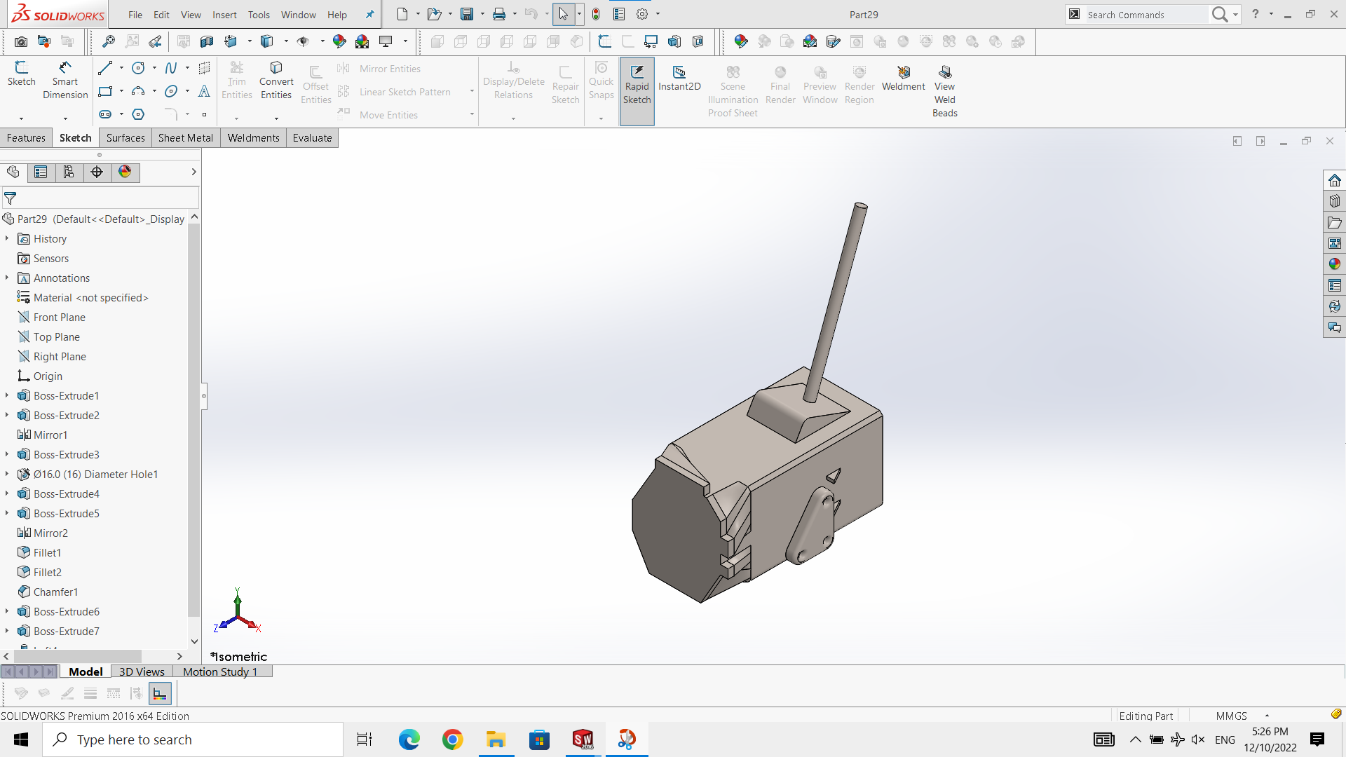Open SolidWorks Resources home in task pane
The width and height of the screenshot is (1346, 757).
(x=1334, y=180)
